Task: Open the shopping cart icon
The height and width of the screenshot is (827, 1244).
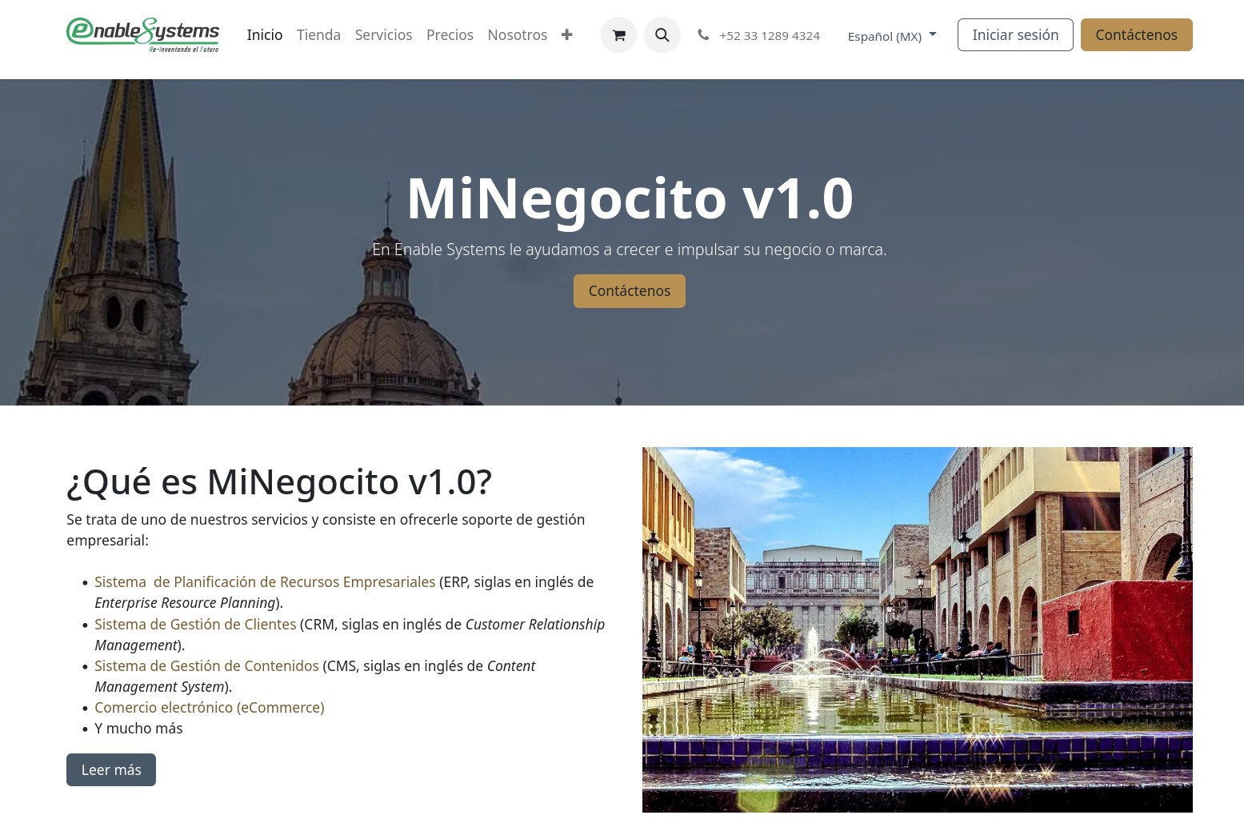Action: (x=618, y=35)
